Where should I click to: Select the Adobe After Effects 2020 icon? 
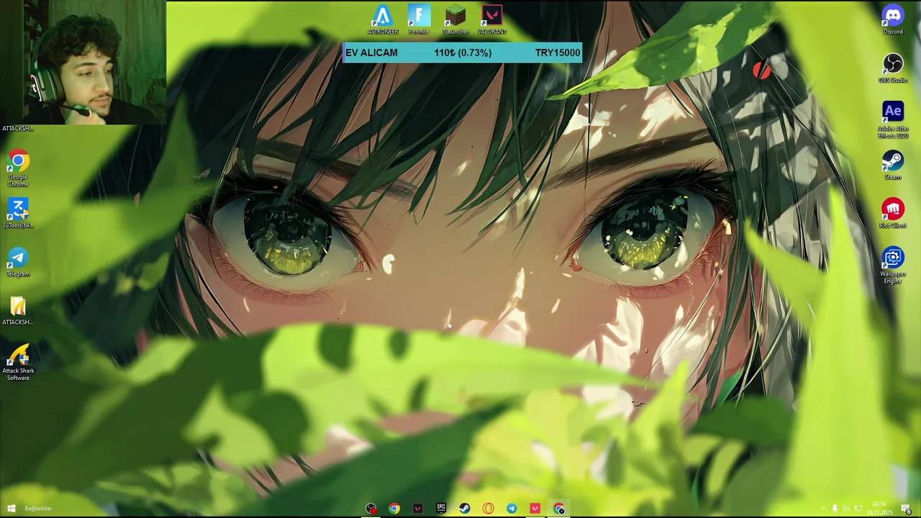pyautogui.click(x=893, y=119)
